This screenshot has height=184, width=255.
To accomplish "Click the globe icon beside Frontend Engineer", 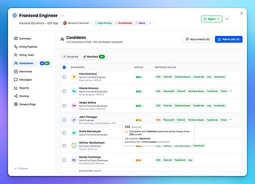I will click(x=15, y=15).
